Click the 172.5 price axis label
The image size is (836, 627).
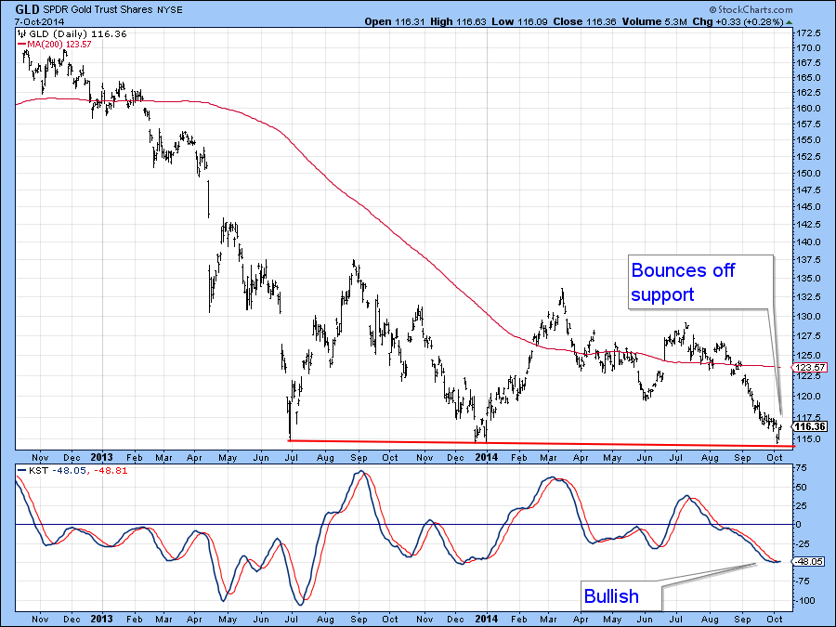[x=809, y=33]
